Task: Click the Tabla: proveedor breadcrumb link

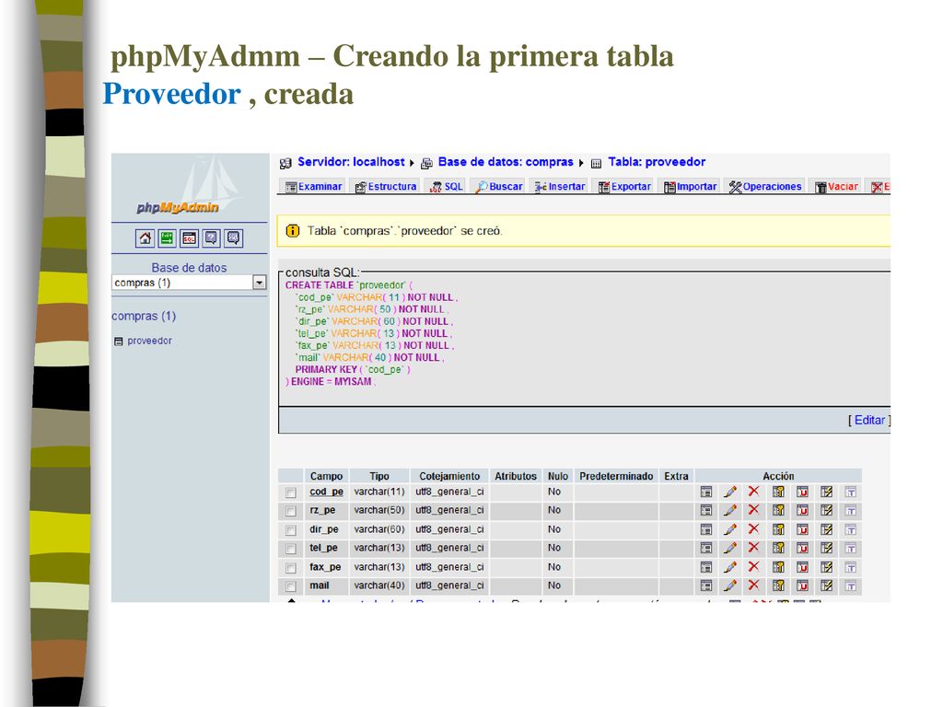Action: (x=657, y=162)
